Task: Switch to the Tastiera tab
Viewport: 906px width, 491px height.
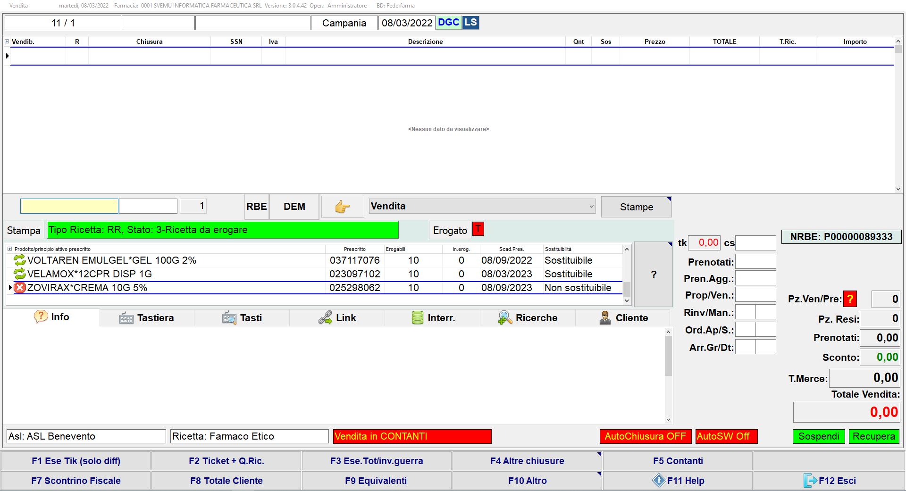Action: click(147, 318)
